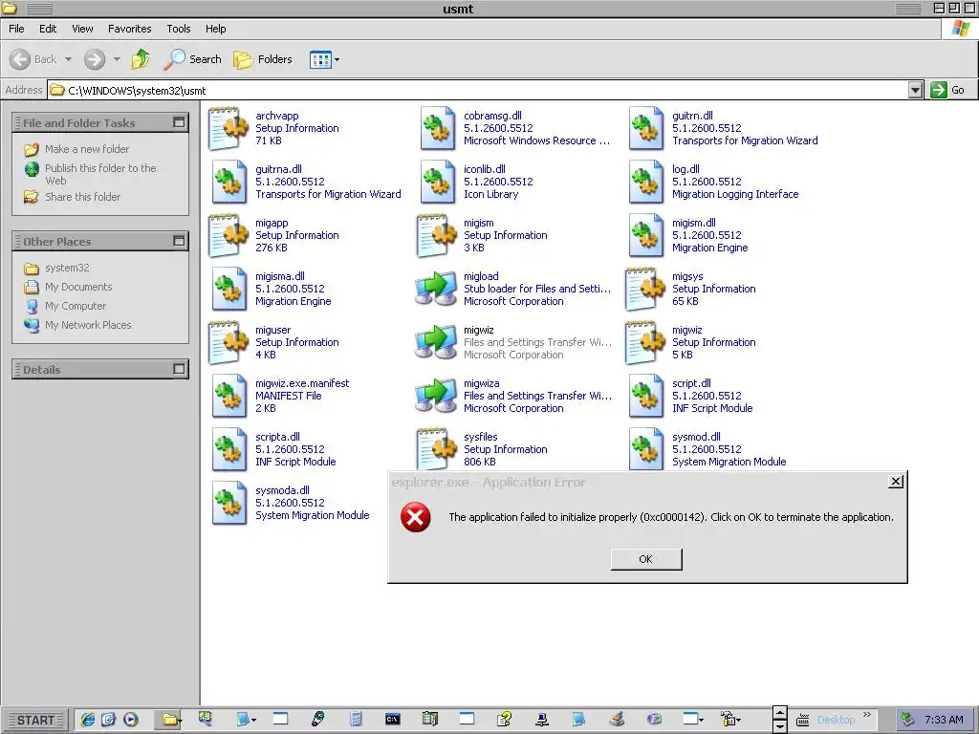This screenshot has height=734, width=979.
Task: Click the calculator taskbar icon
Action: point(356,720)
